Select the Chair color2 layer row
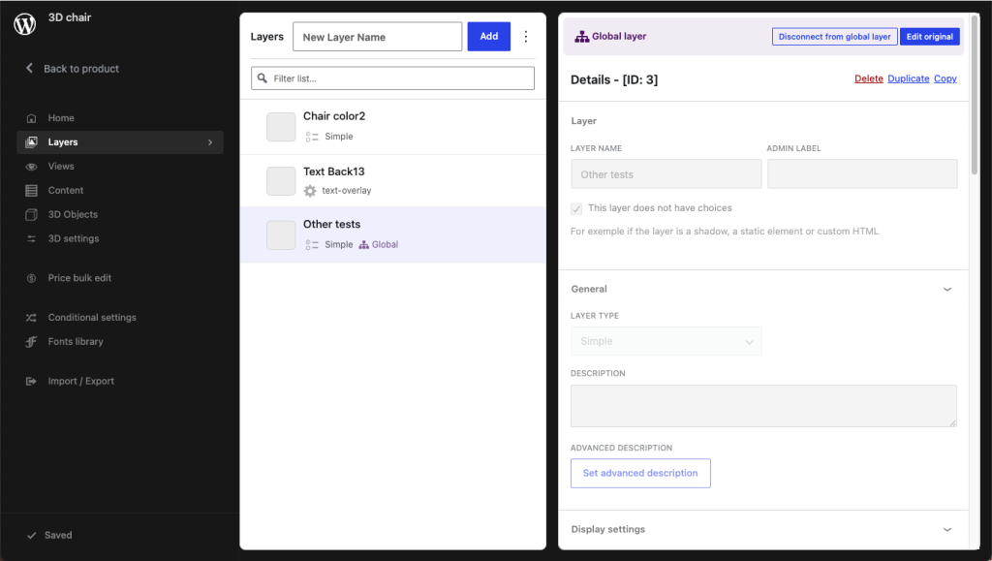This screenshot has height=561, width=992. coord(393,127)
